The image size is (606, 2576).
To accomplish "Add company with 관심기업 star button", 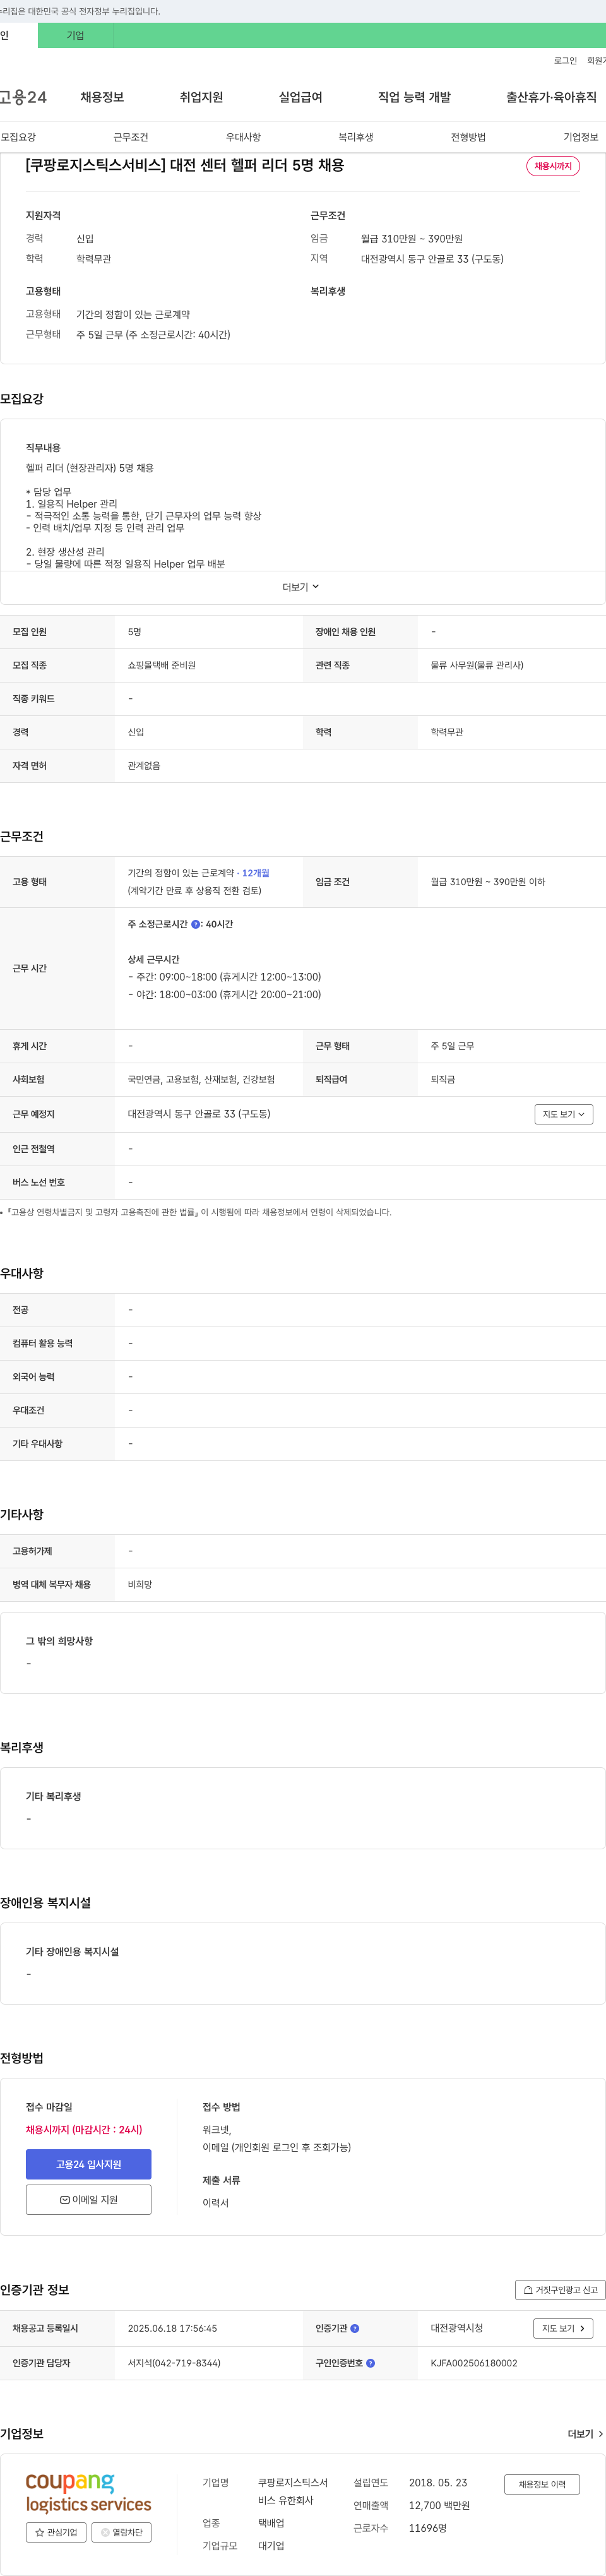I will (56, 2532).
